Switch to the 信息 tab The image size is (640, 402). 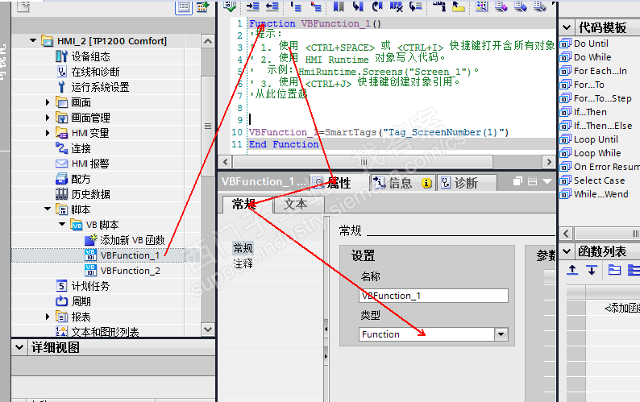(403, 183)
